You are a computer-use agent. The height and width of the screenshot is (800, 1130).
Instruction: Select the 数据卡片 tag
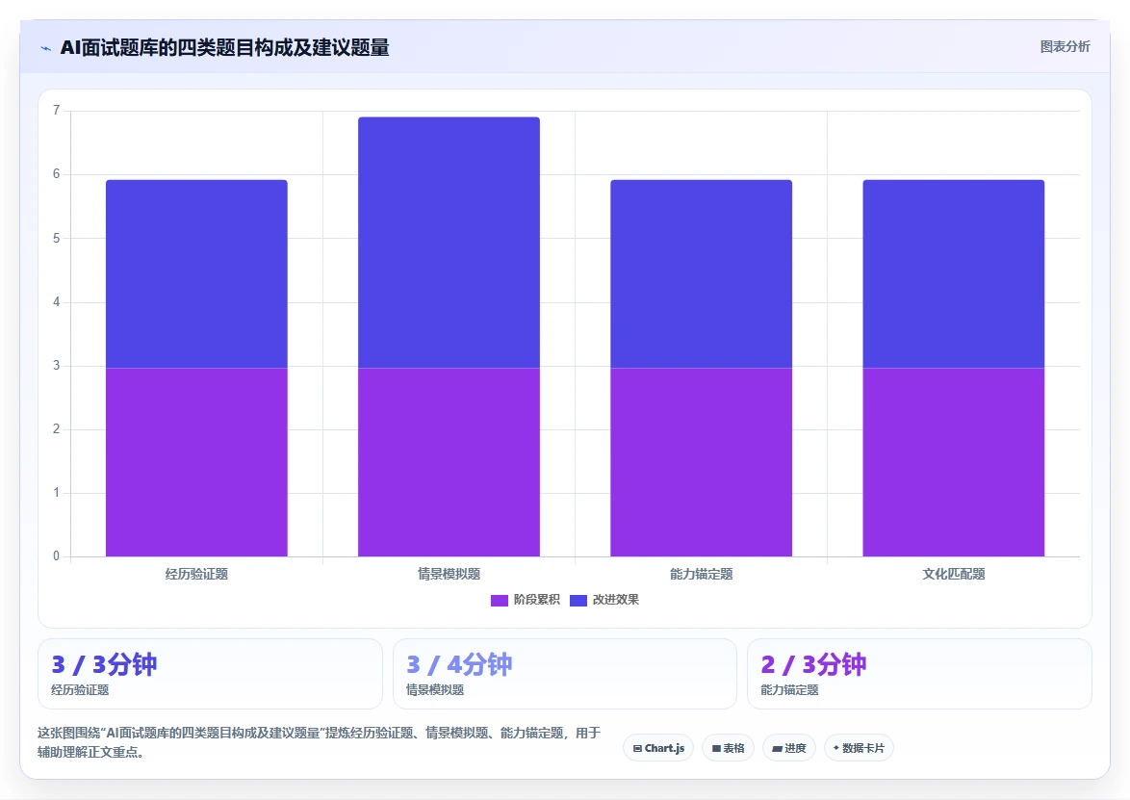(859, 748)
